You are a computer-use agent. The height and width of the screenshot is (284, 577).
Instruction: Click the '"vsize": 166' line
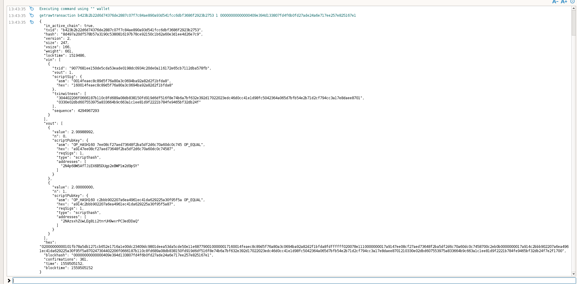click(57, 47)
